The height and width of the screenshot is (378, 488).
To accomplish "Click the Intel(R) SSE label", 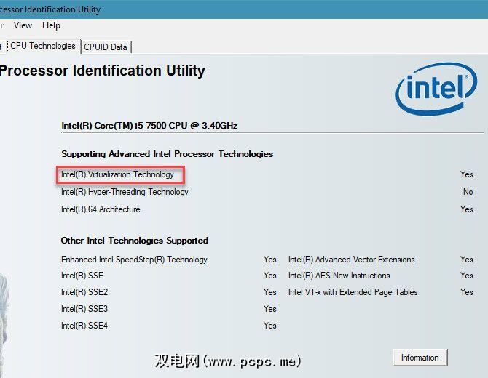I will point(82,276).
